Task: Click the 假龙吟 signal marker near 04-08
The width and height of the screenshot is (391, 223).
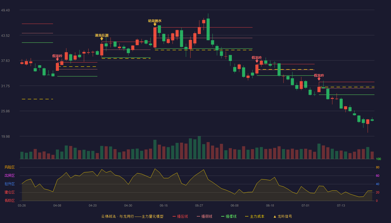Action: pos(57,59)
